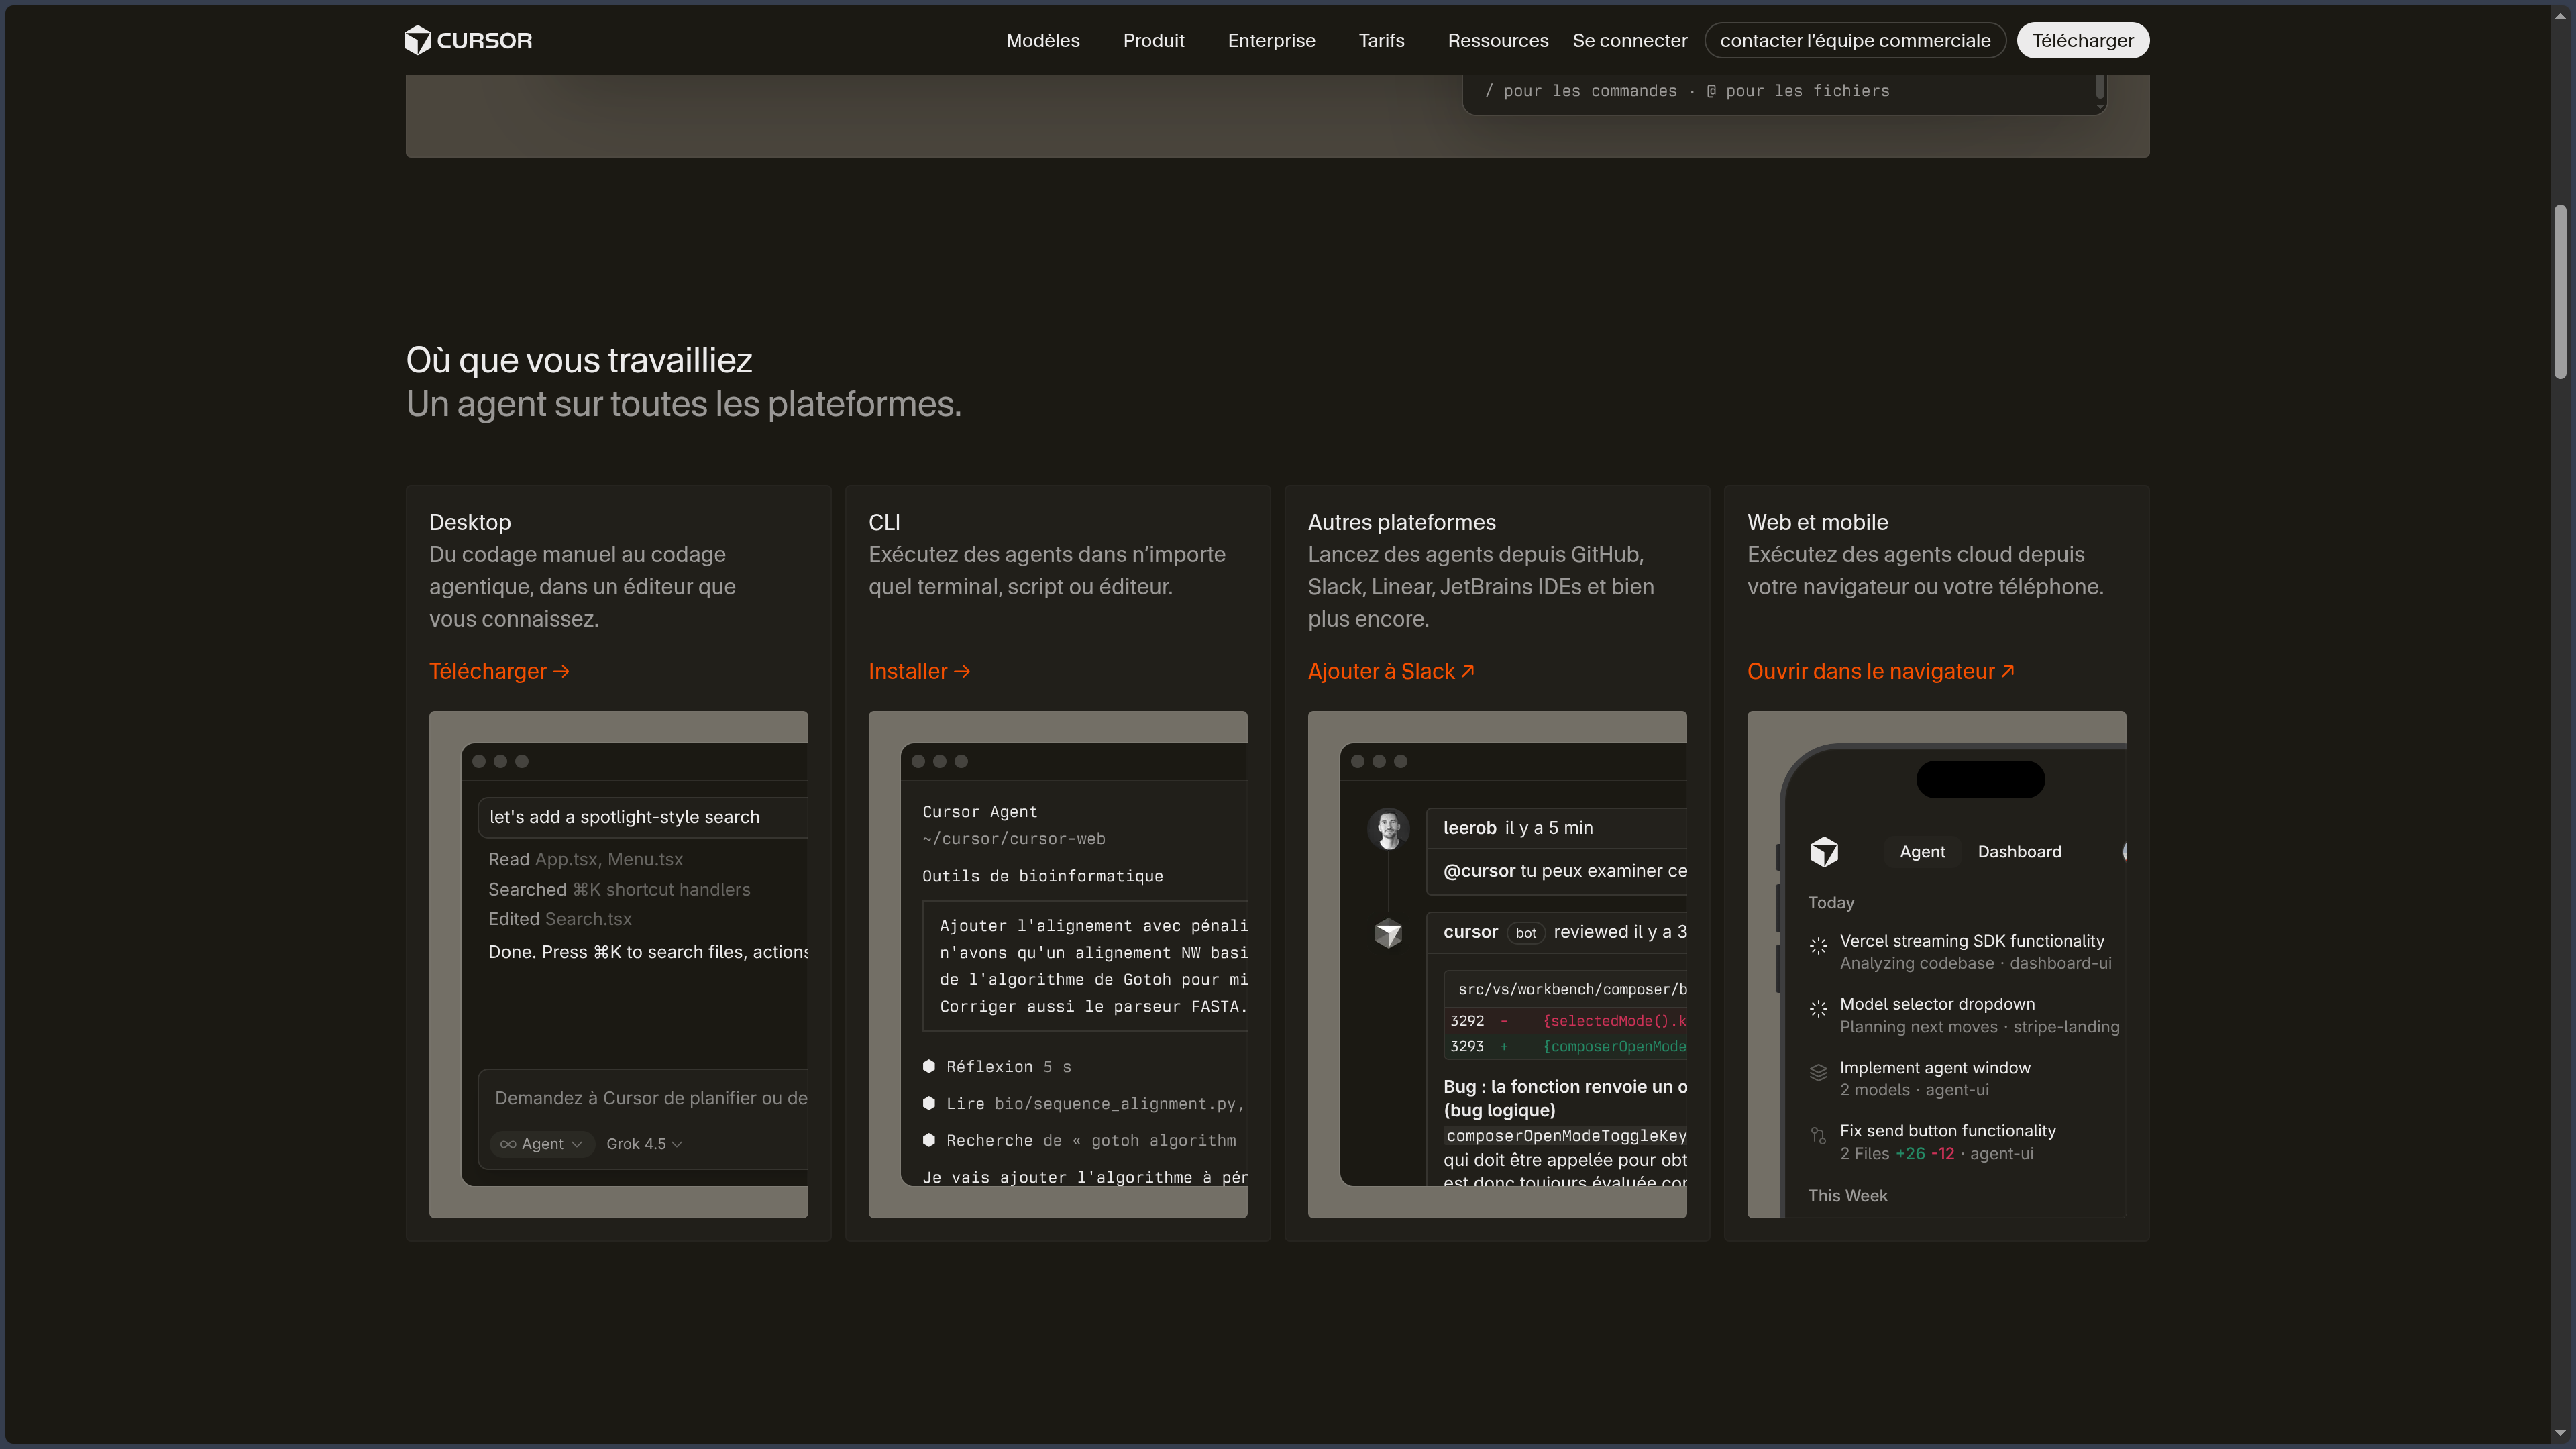Click the 'bot' badge next to cursor
The height and width of the screenshot is (1449, 2576).
1525,933
